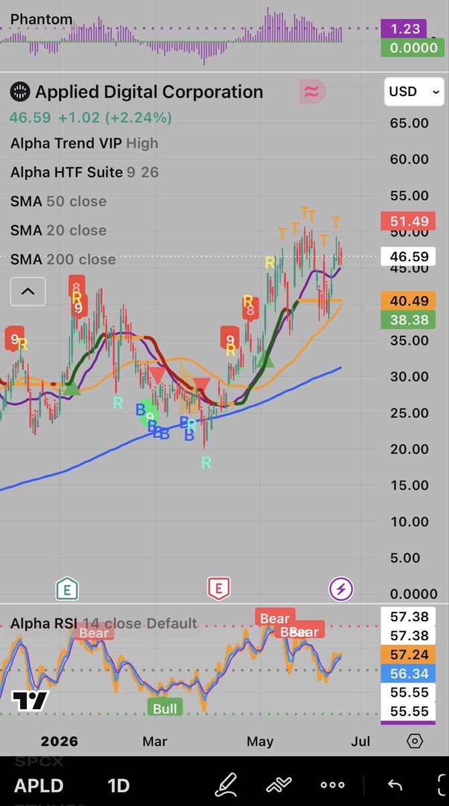Select Alpha Trend VIP indicator legend
449x806 pixels.
pos(85,143)
